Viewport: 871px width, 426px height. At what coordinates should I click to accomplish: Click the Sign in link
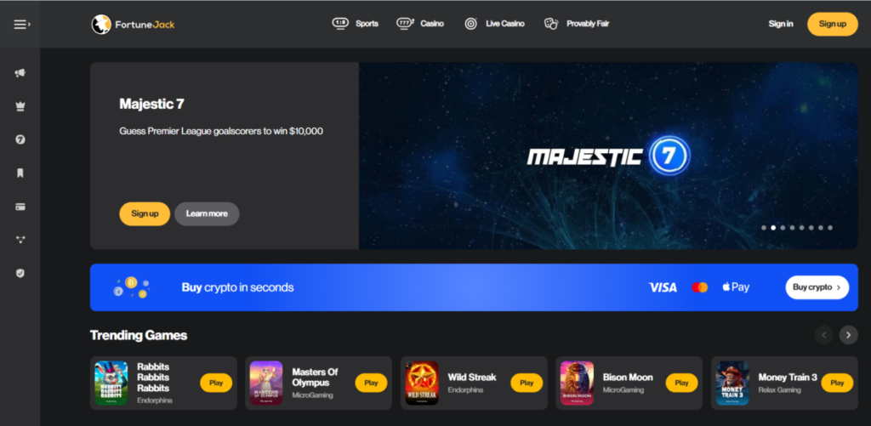pyautogui.click(x=781, y=24)
